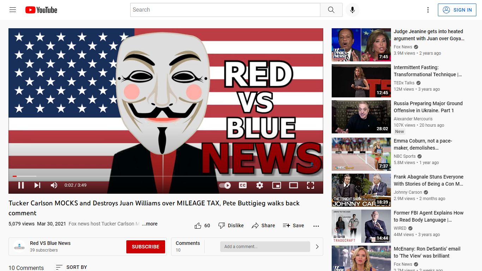Open more actions ellipsis below video

point(316,226)
